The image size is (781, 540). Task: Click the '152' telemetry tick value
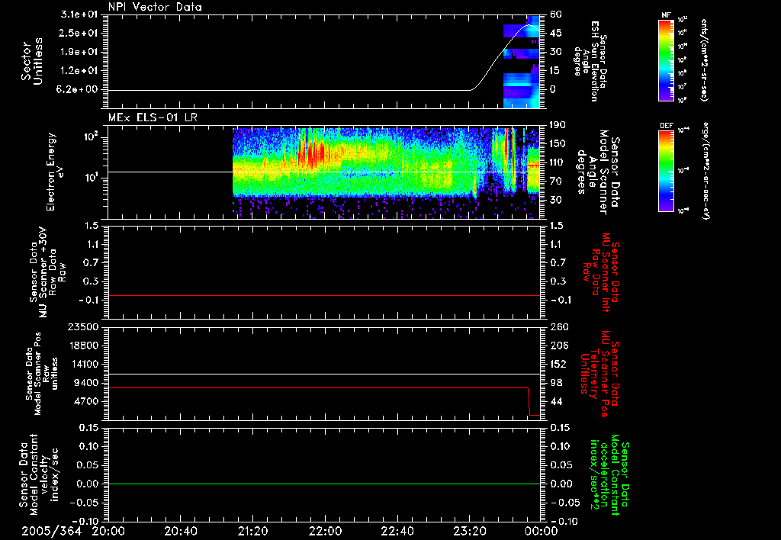[558, 364]
